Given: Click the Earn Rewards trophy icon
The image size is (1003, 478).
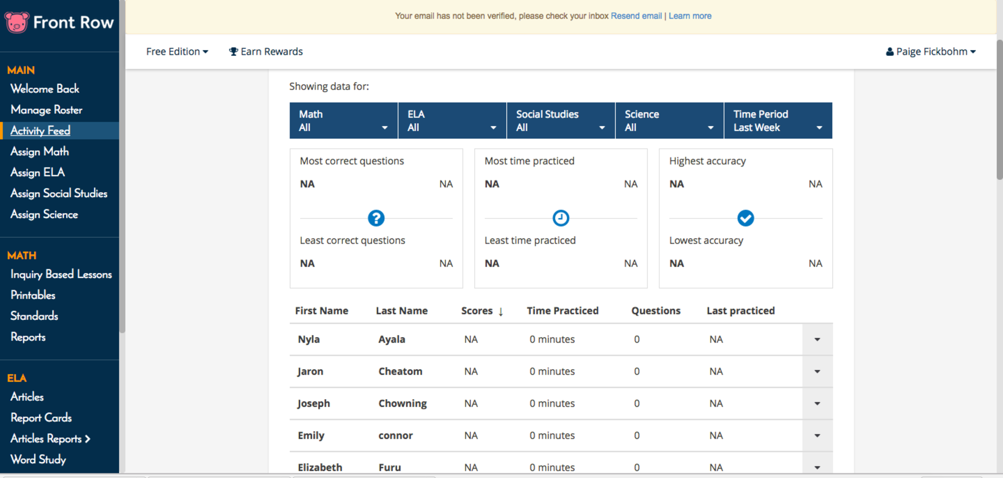Looking at the screenshot, I should click(x=234, y=52).
